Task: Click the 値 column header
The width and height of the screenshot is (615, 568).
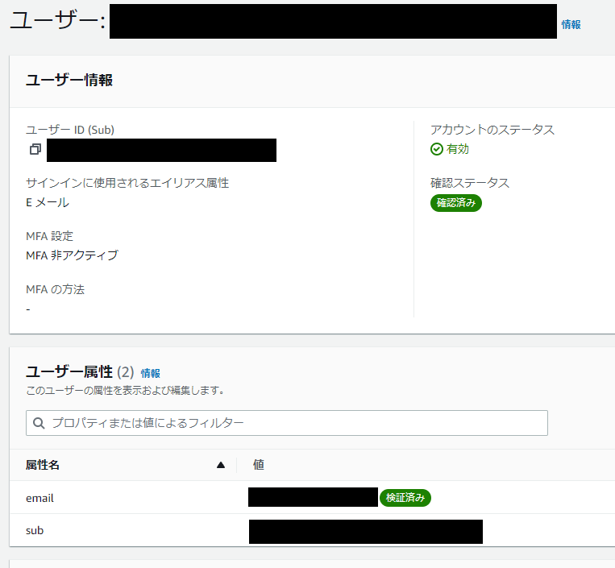Action: click(258, 465)
